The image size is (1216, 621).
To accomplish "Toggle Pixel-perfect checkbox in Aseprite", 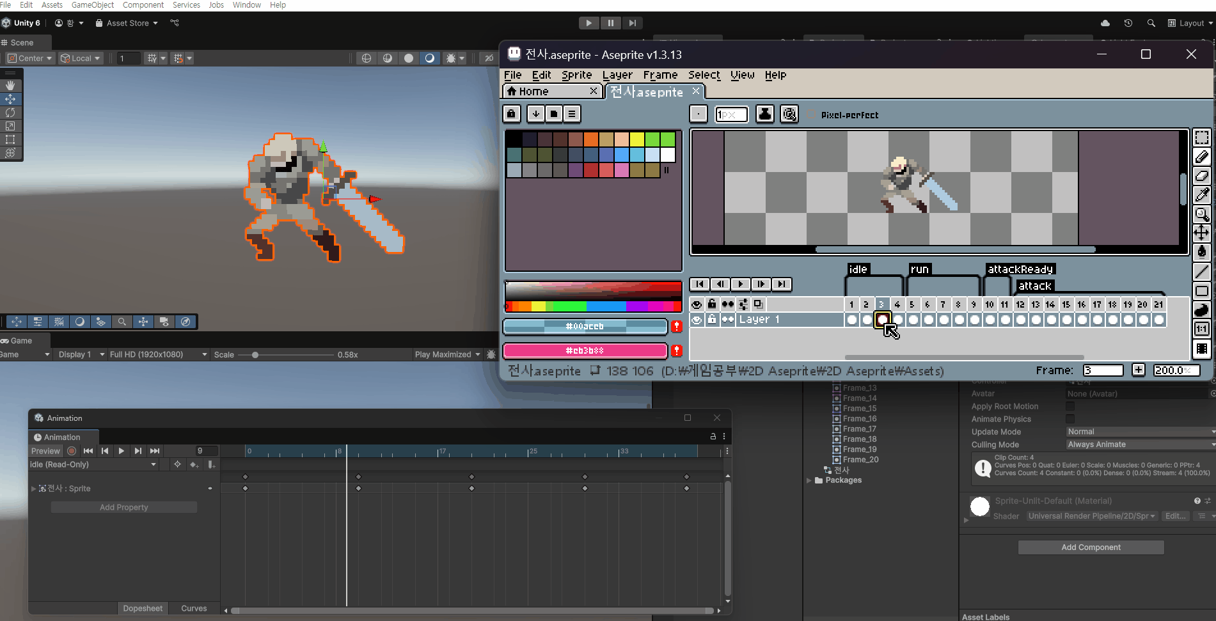I will 812,115.
